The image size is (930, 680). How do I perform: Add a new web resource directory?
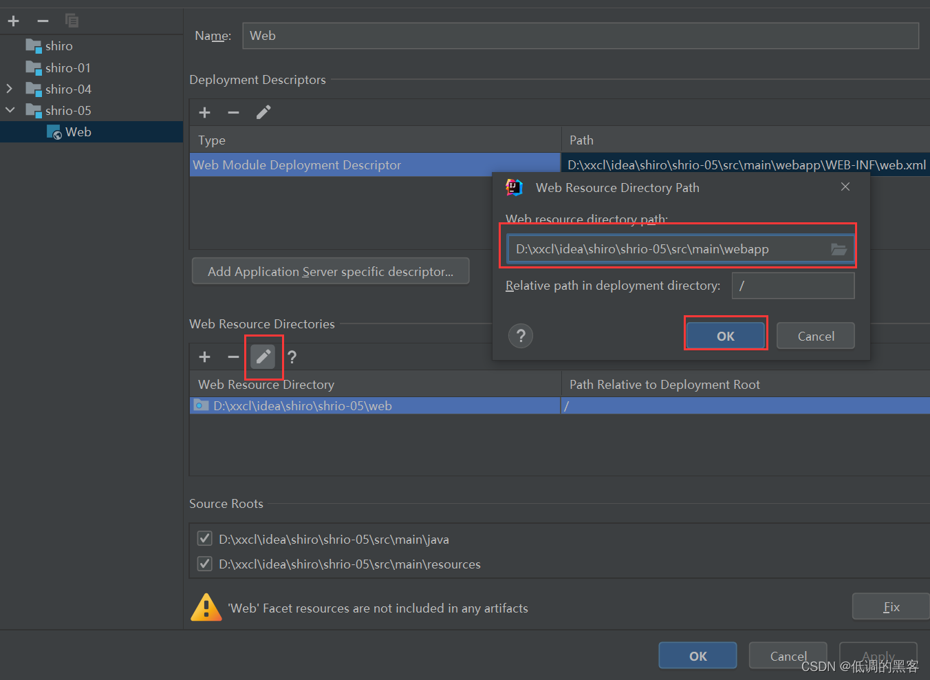[x=204, y=357]
